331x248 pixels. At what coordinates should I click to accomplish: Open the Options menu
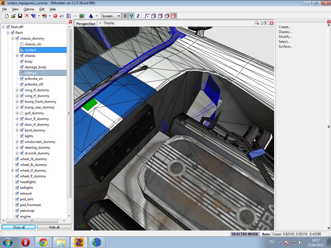pyautogui.click(x=29, y=9)
